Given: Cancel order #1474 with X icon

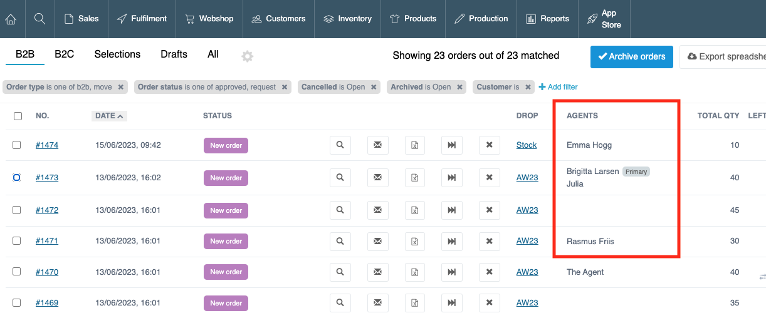Looking at the screenshot, I should (490, 145).
